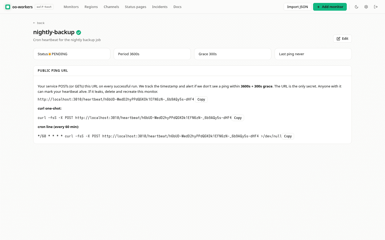Click the */60 cron command text
385x240 pixels.
160,136
